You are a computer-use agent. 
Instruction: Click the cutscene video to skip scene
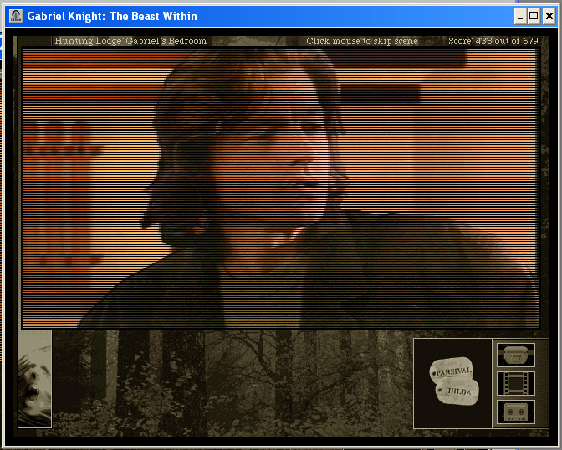[x=281, y=188]
